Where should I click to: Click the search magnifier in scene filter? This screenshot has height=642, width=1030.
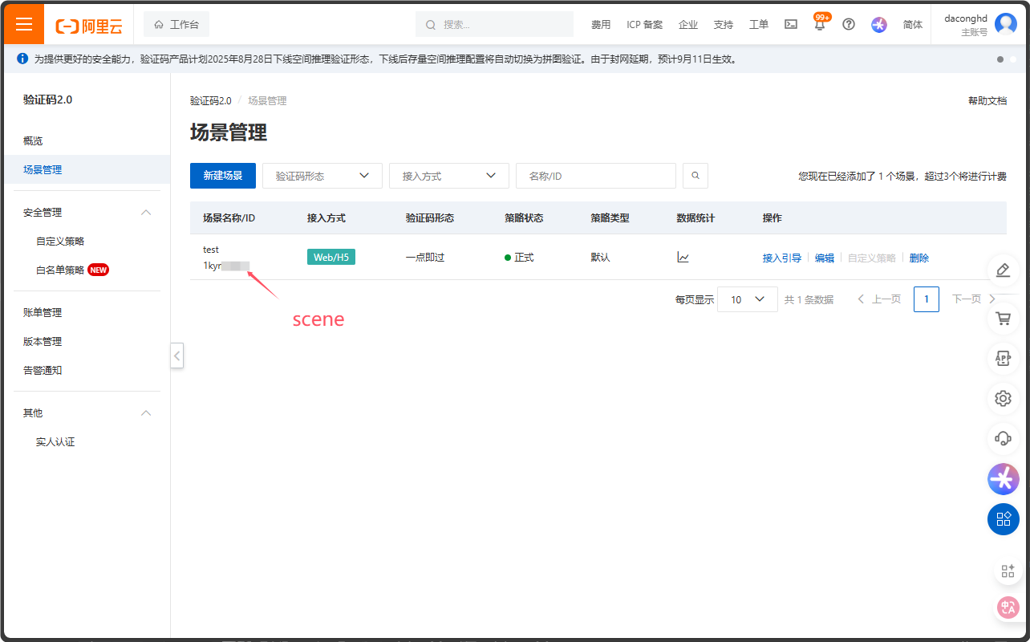coord(695,175)
